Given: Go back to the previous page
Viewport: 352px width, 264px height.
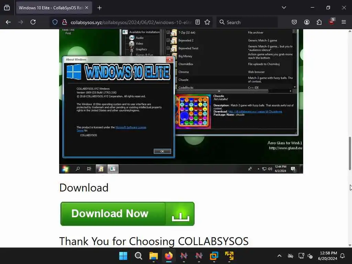Looking at the screenshot, I should pos(8,22).
